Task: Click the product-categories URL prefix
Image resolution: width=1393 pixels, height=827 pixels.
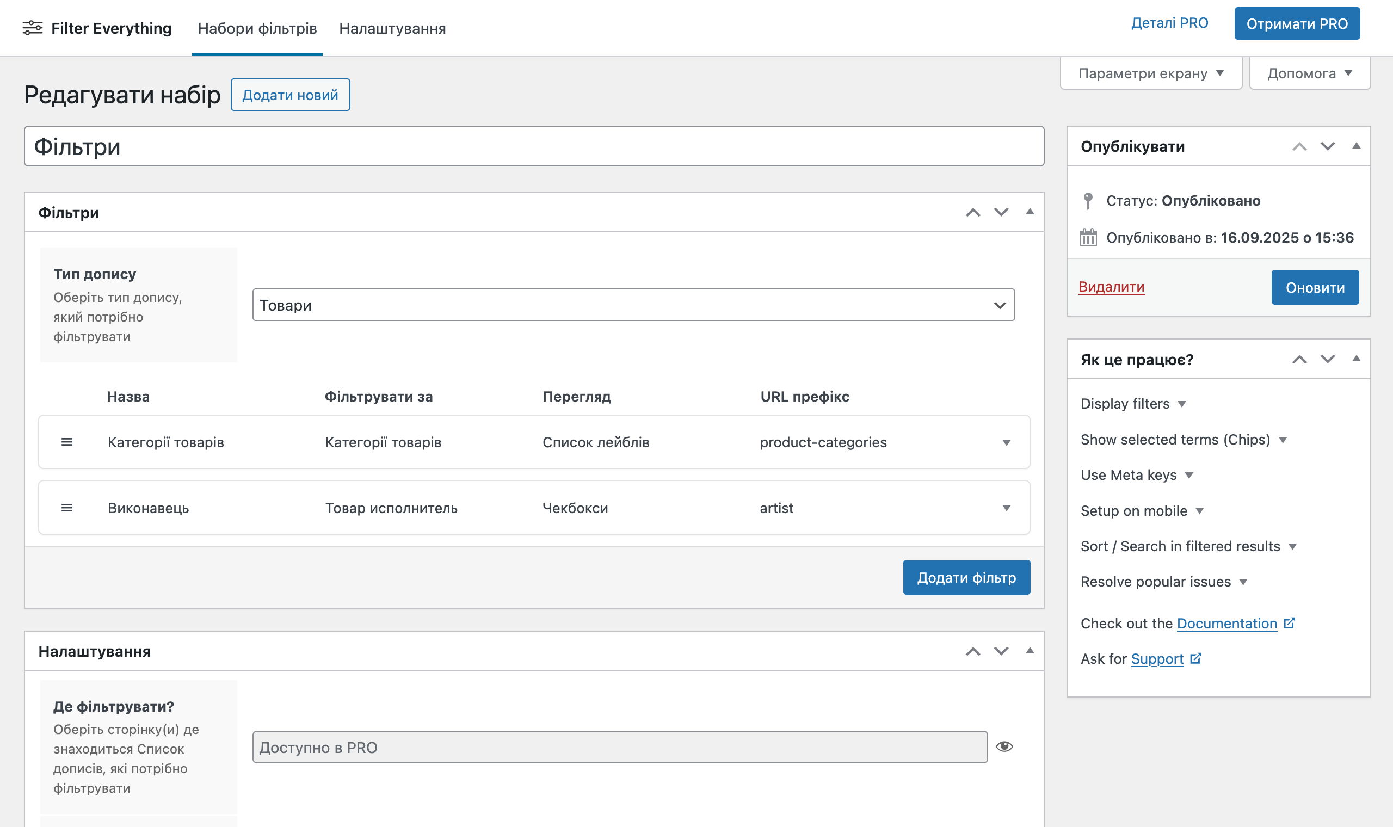Action: (x=823, y=442)
